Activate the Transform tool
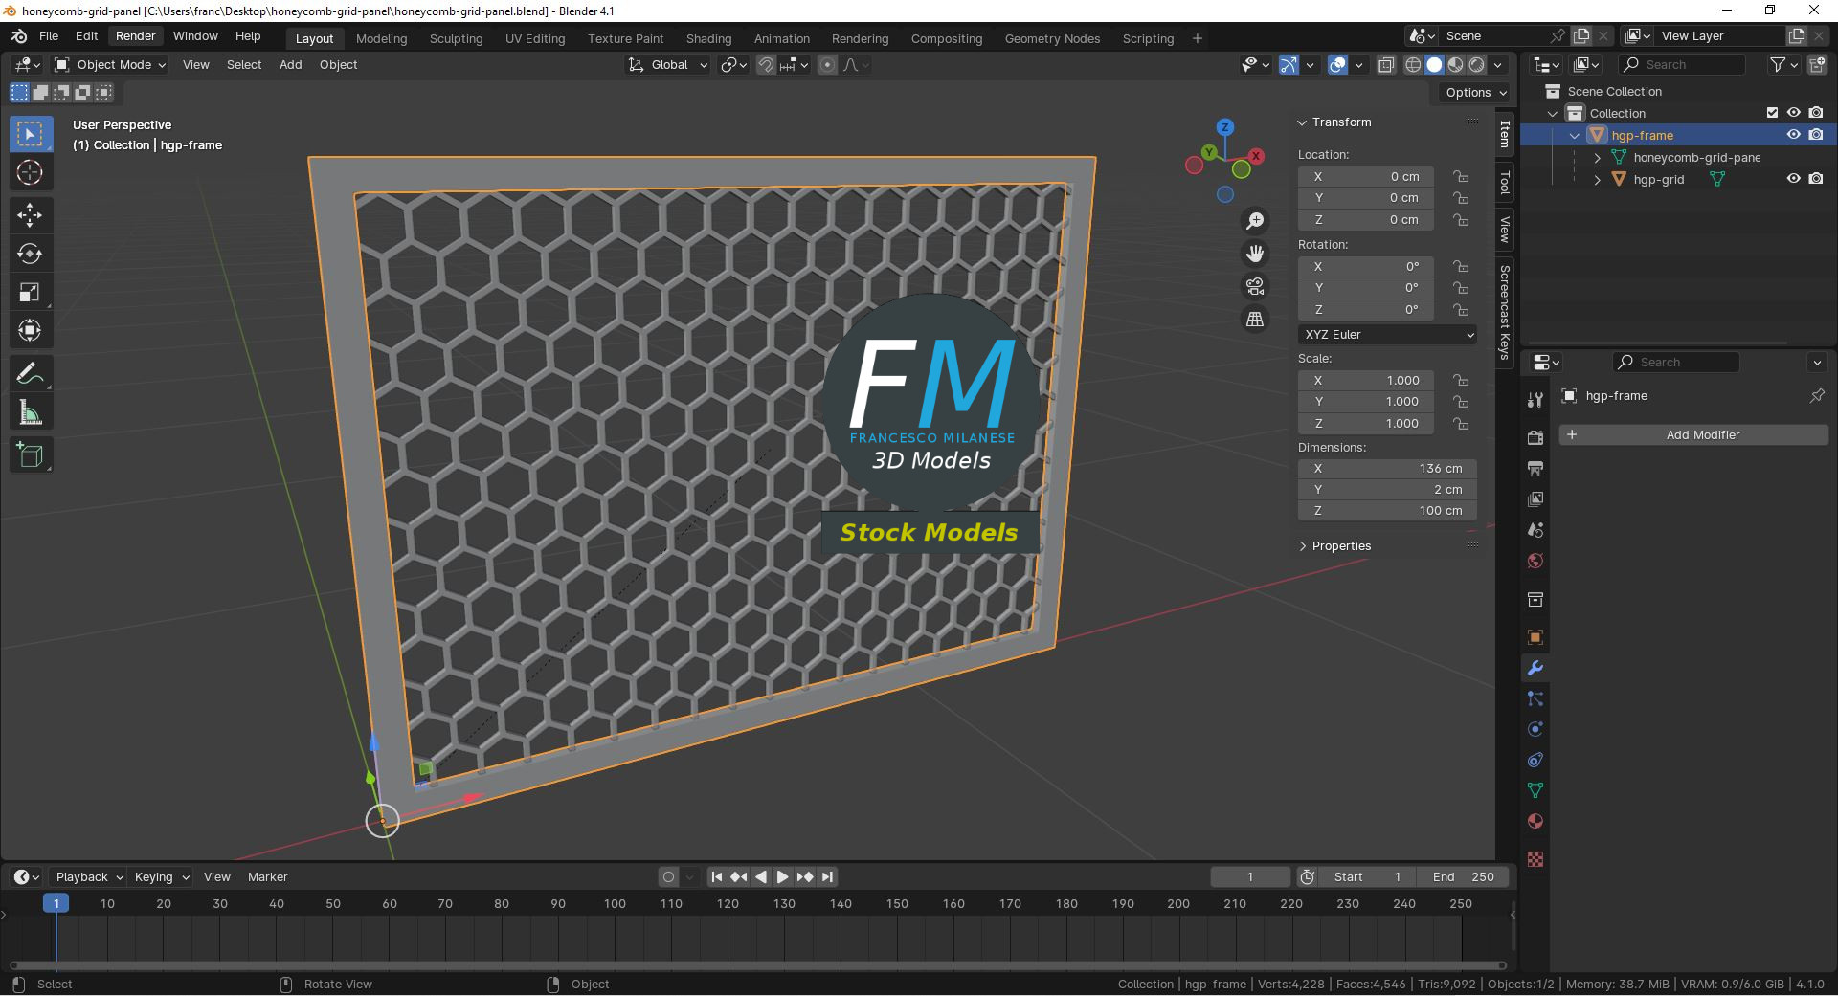 point(31,331)
